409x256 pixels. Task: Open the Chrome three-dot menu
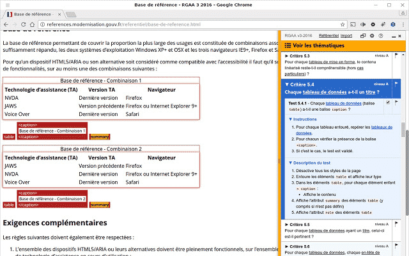403,24
